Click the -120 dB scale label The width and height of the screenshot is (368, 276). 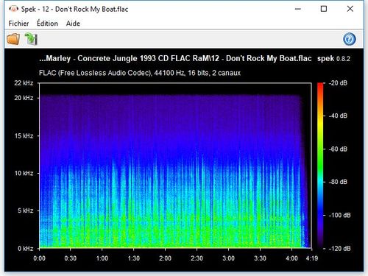pos(339,249)
